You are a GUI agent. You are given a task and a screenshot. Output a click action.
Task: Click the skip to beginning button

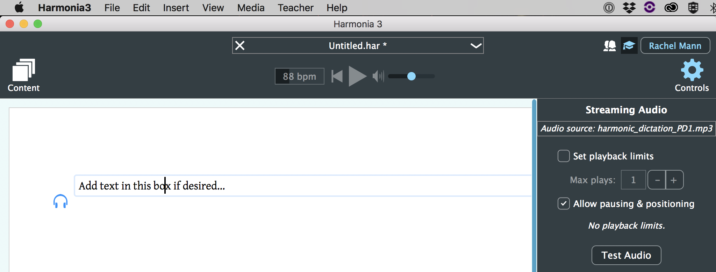(337, 76)
